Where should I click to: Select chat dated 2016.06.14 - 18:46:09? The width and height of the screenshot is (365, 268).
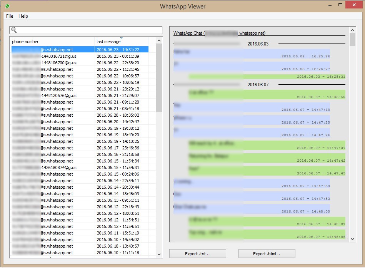(80, 193)
